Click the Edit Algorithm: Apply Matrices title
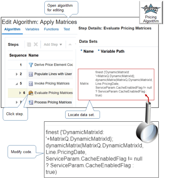172x178 pixels. pyautogui.click(x=39, y=22)
